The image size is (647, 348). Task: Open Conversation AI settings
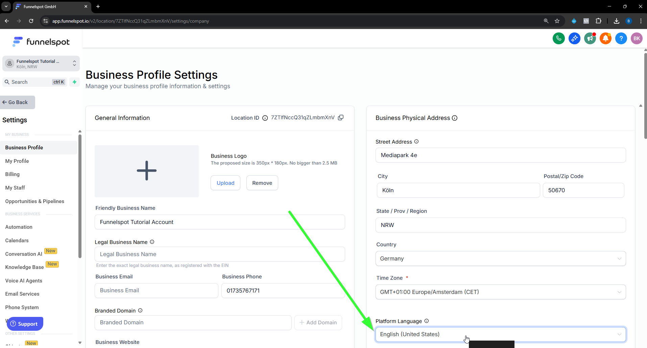pos(24,254)
